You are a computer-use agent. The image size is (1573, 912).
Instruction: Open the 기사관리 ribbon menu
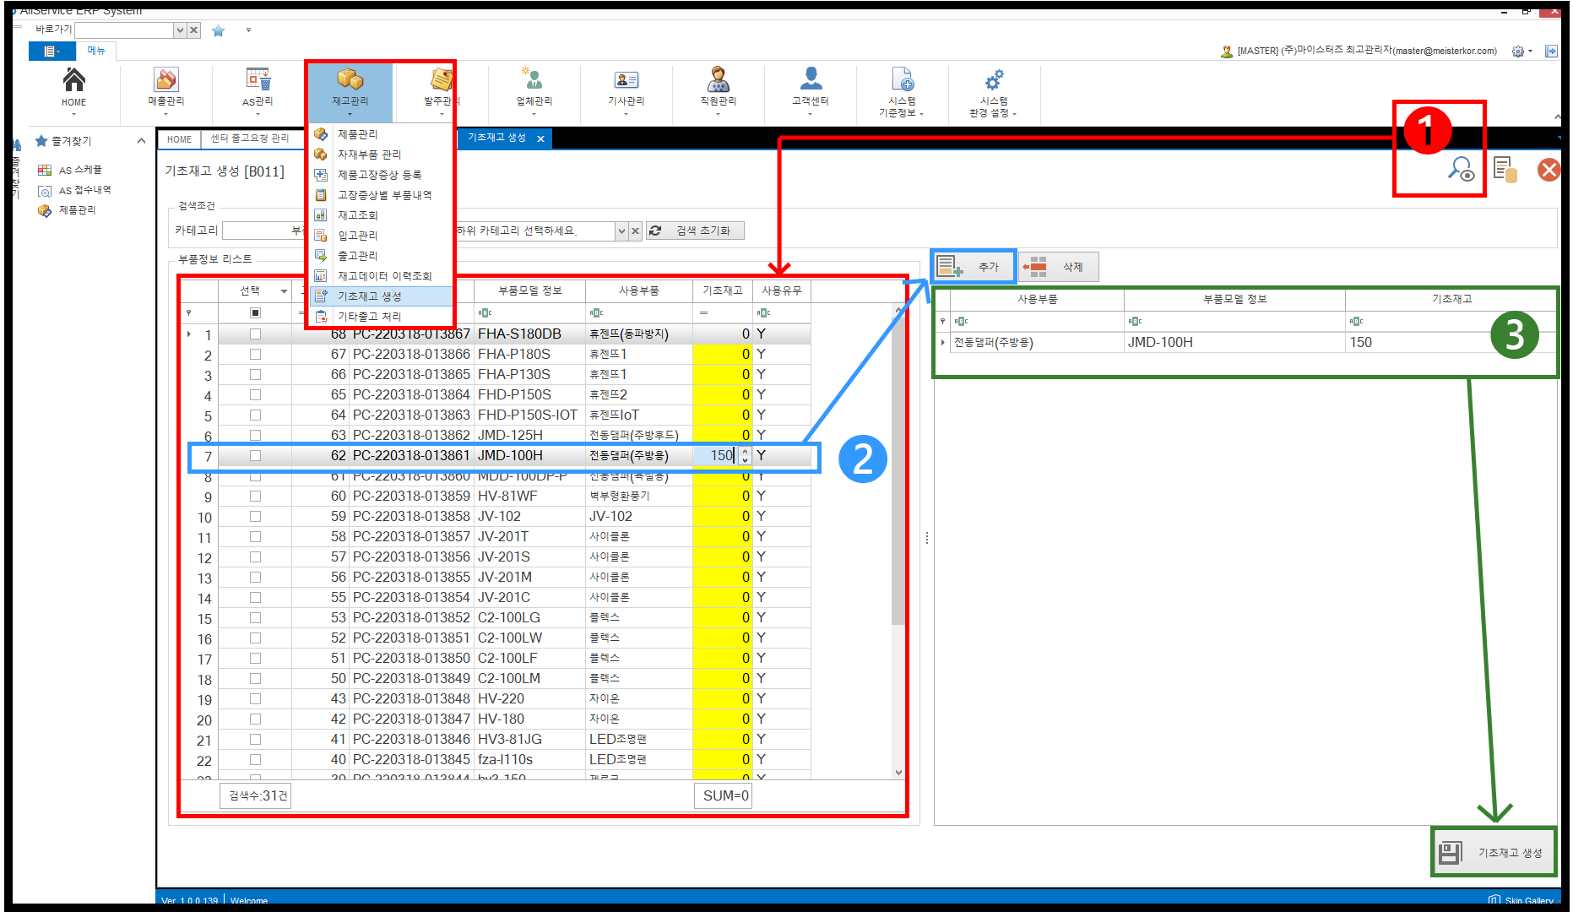pos(626,90)
